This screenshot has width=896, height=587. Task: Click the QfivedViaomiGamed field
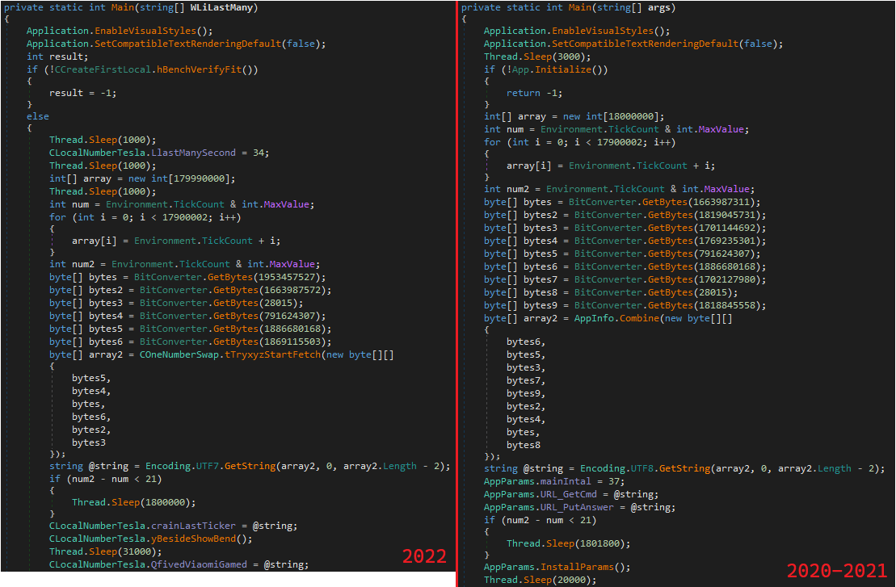click(199, 564)
